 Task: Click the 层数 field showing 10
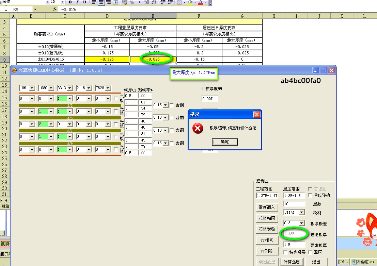(294, 204)
